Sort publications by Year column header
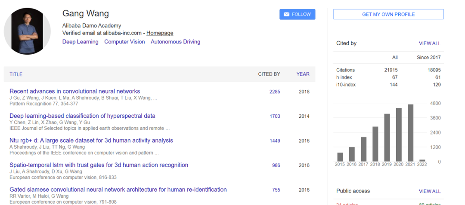Image resolution: width=465 pixels, height=205 pixels. 303,74
